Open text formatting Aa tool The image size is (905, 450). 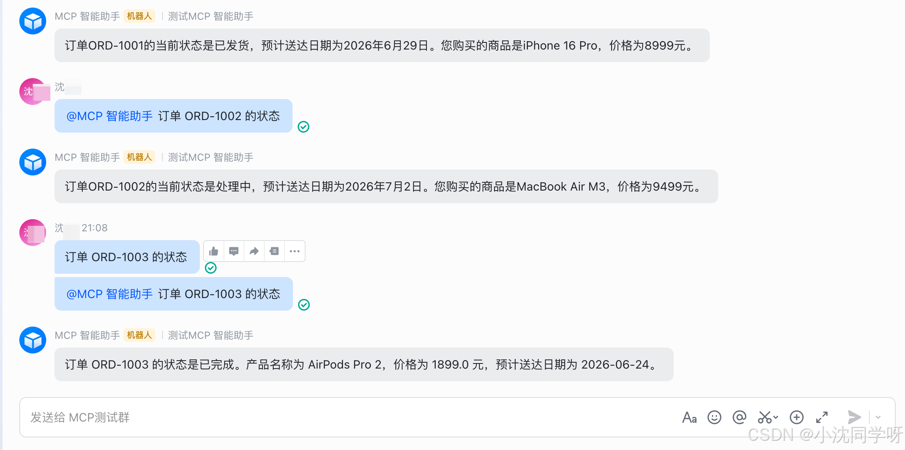(x=689, y=417)
